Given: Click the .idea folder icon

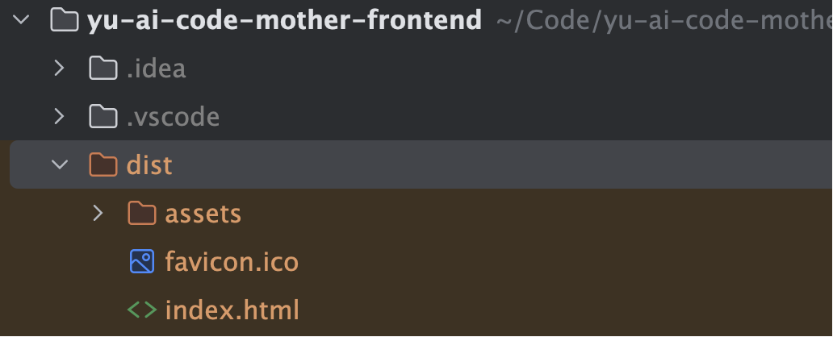Looking at the screenshot, I should [x=103, y=69].
